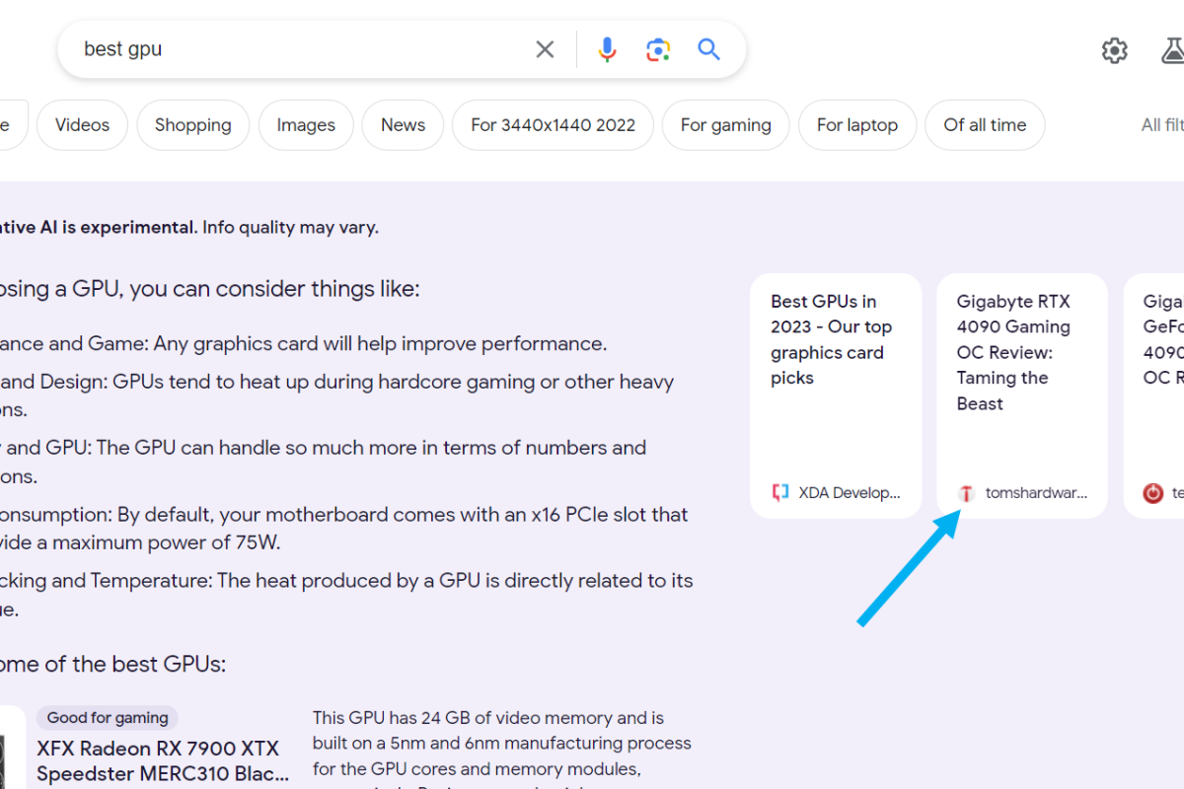Open the Gigabyte RTX 4090 Gaming OC Review card

coord(1022,395)
